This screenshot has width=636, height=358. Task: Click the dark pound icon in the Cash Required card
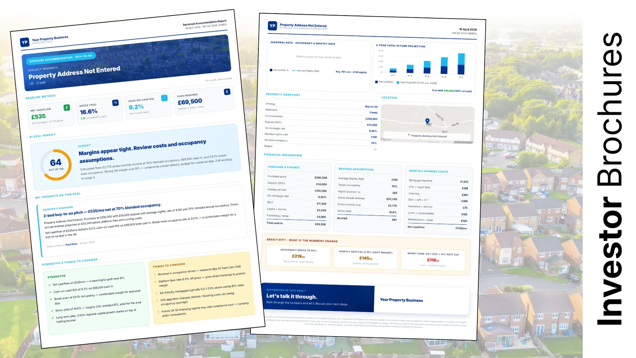point(227,92)
